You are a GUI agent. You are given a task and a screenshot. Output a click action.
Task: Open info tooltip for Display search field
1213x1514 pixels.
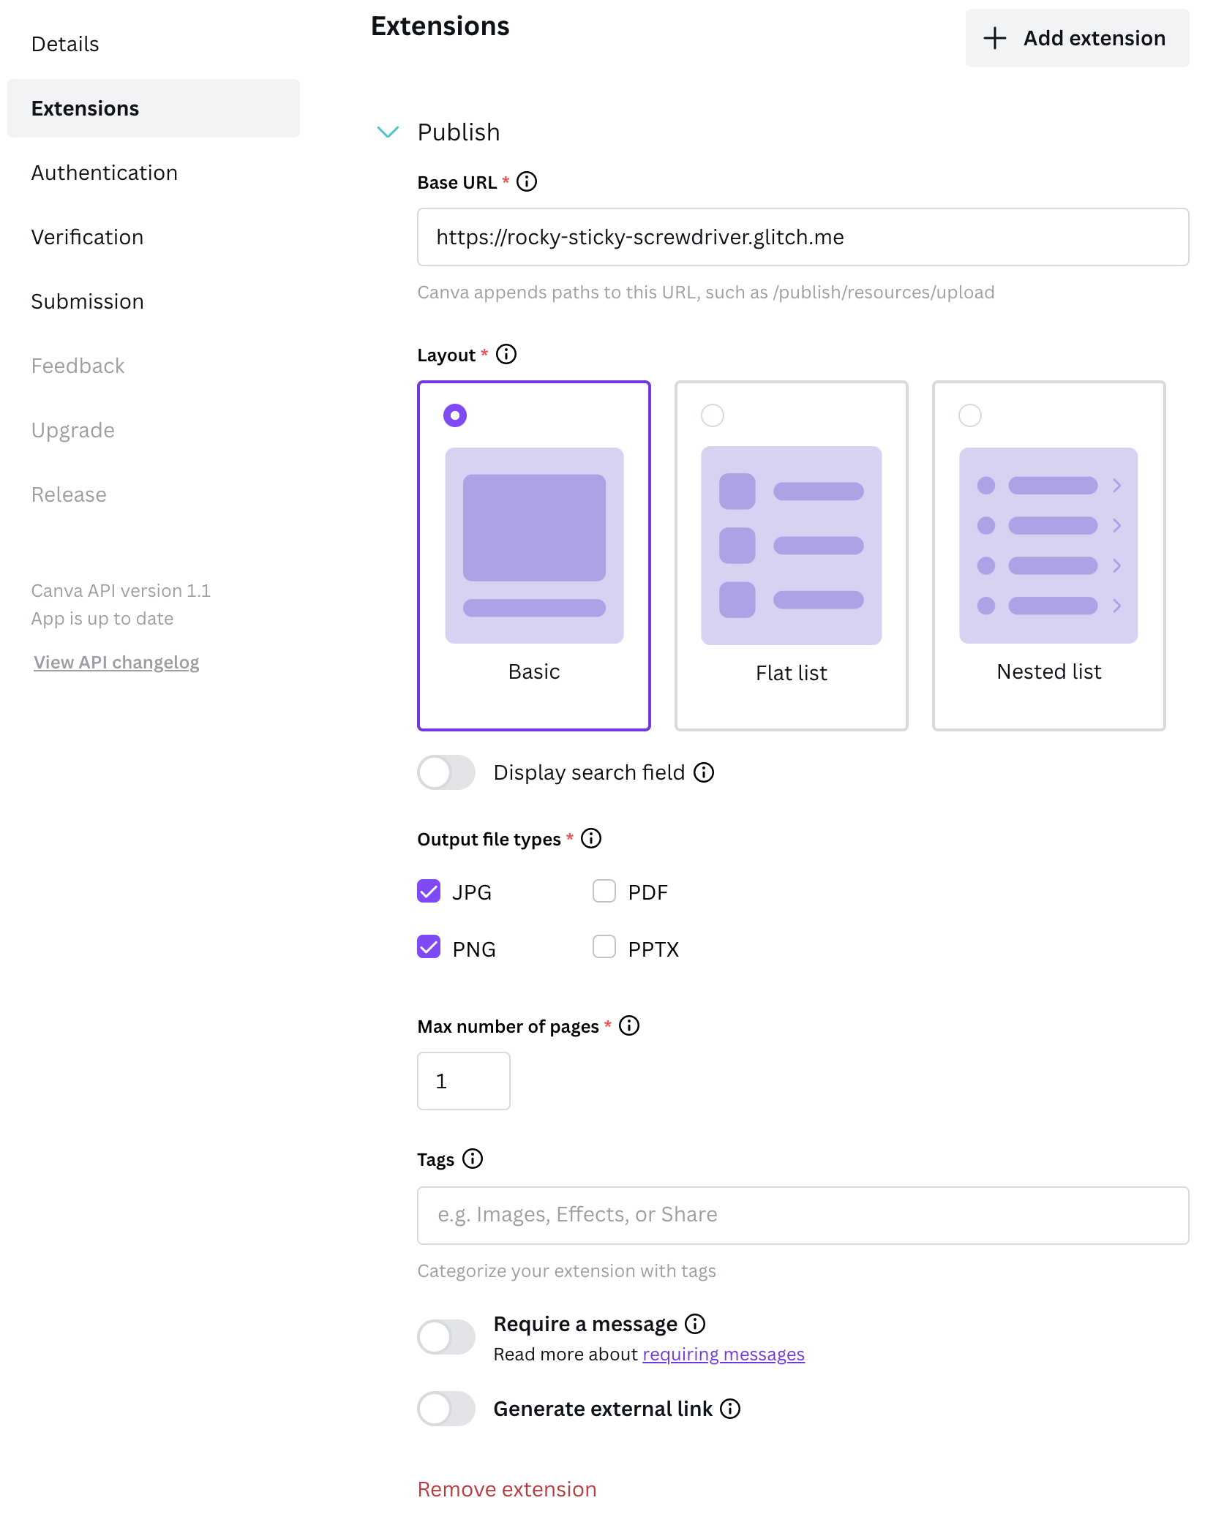pyautogui.click(x=704, y=773)
